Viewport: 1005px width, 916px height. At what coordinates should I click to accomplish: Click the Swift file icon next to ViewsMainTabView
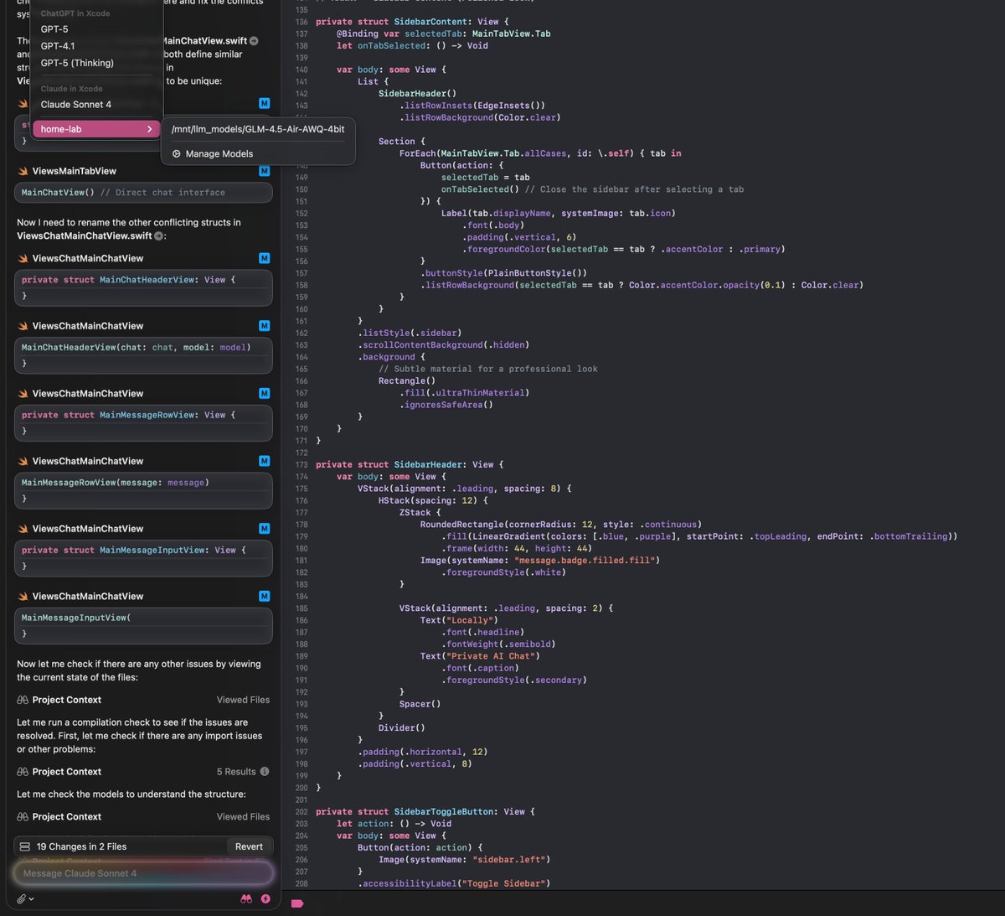(x=23, y=171)
